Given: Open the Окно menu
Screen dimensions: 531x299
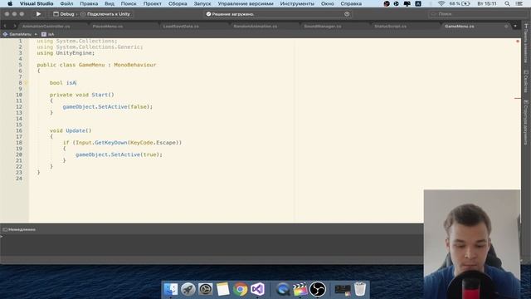Looking at the screenshot, I should coord(328,3).
